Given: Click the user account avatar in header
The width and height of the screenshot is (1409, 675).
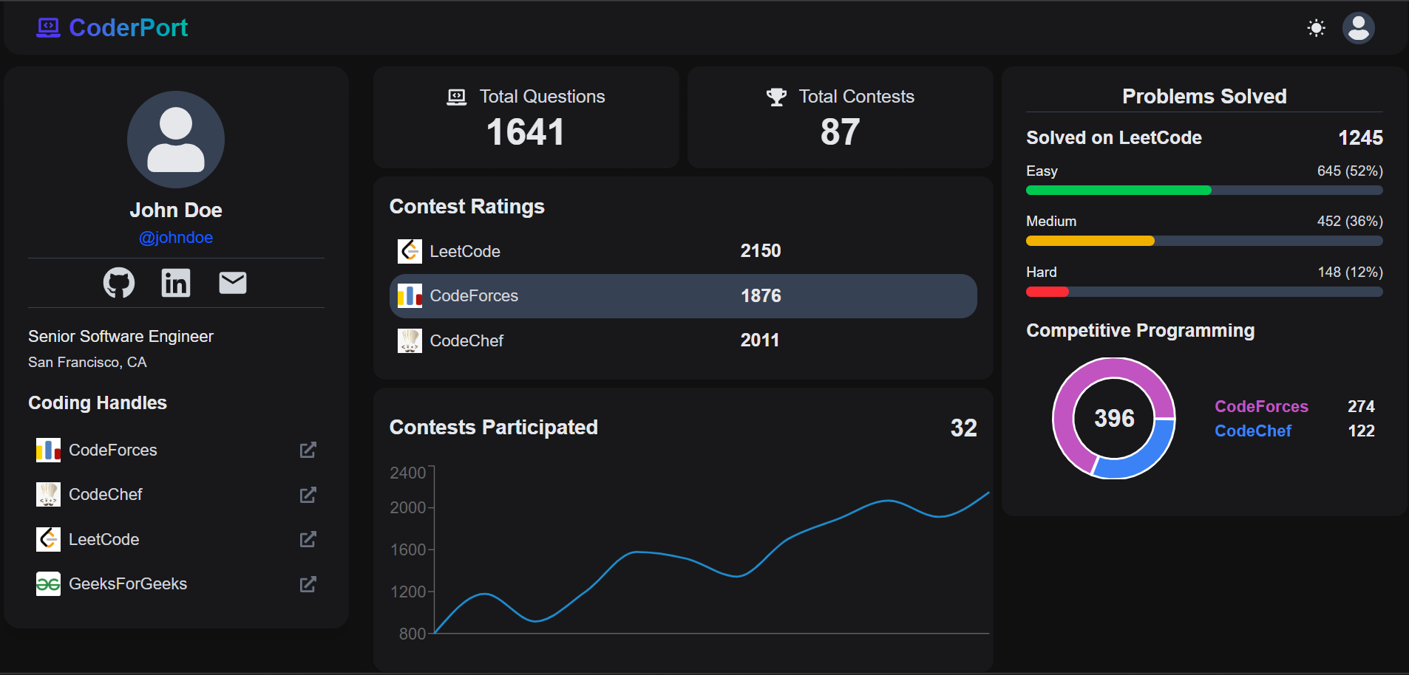Looking at the screenshot, I should coord(1358,29).
